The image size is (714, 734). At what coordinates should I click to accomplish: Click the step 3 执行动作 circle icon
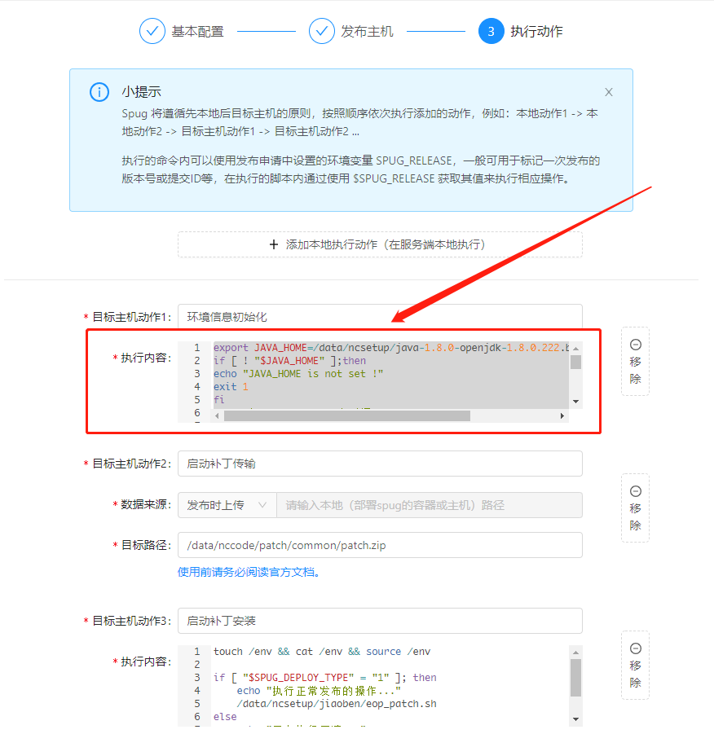491,32
